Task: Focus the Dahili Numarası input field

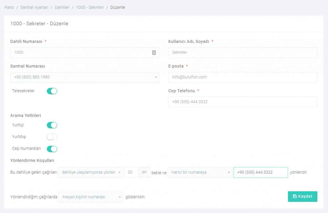Action: (x=80, y=52)
